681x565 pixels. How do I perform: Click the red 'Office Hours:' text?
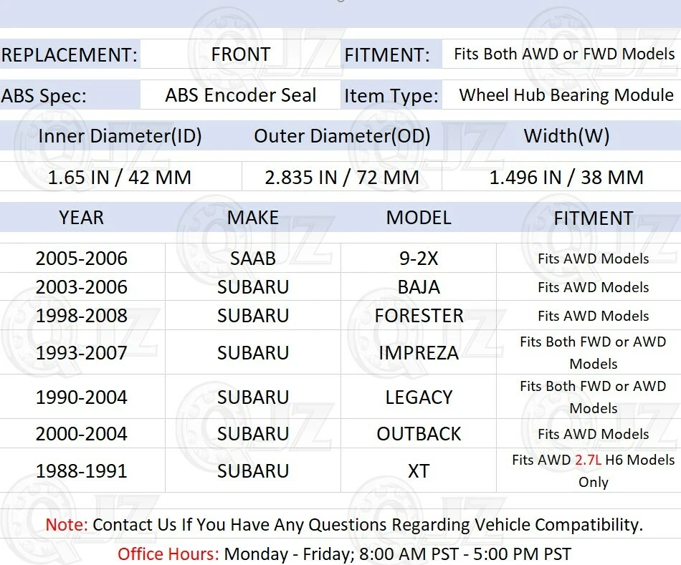pyautogui.click(x=168, y=554)
